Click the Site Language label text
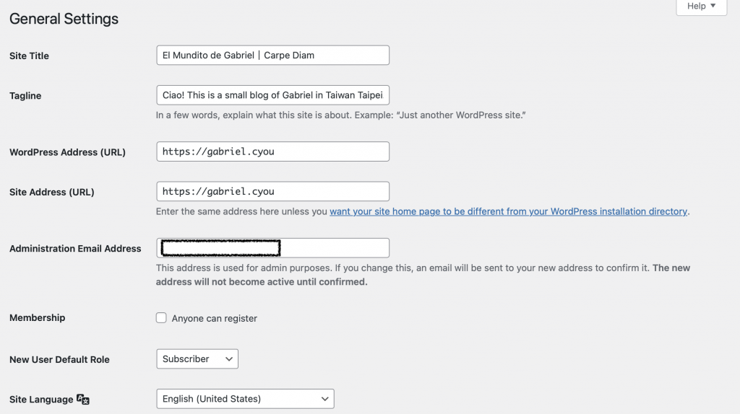The width and height of the screenshot is (740, 414). pos(41,400)
